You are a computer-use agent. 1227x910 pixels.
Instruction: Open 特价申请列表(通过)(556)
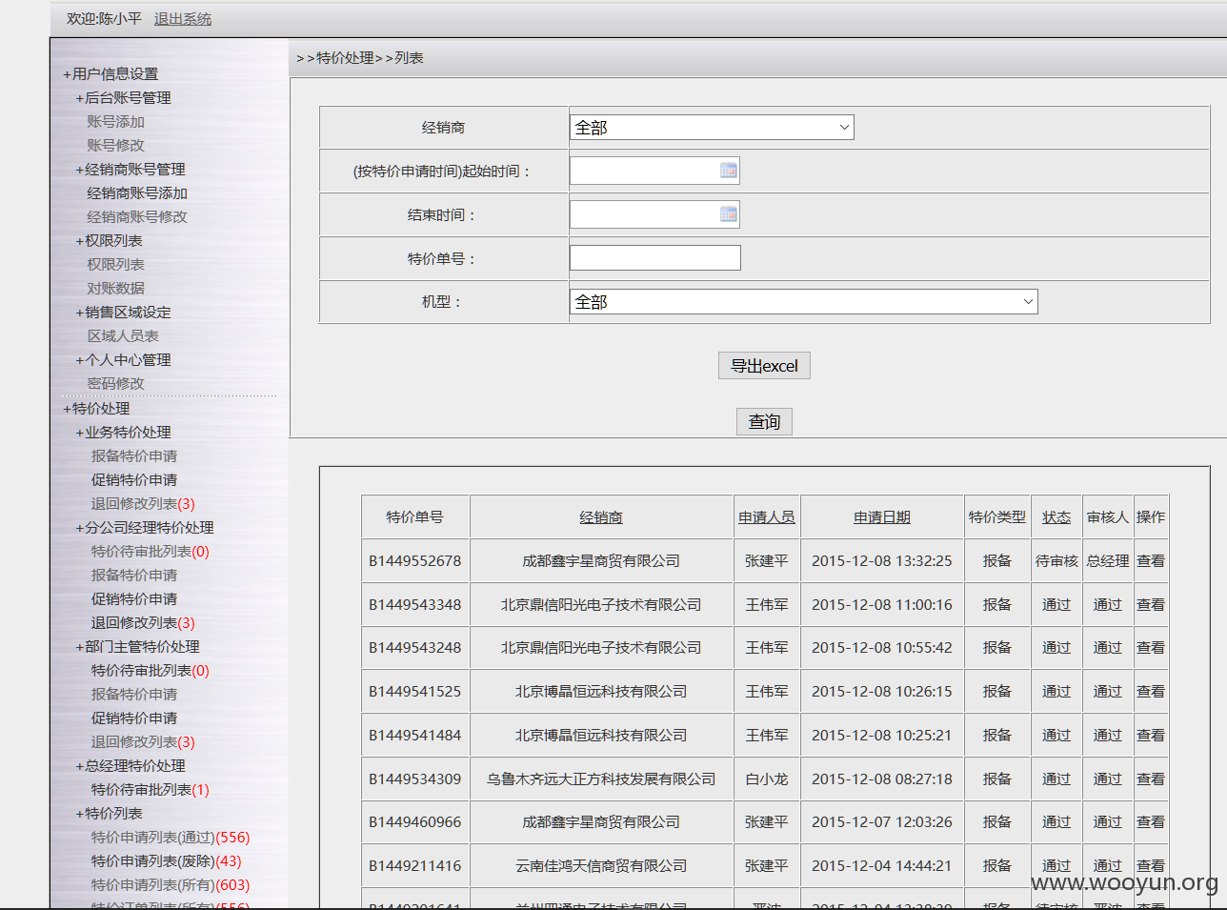[x=171, y=837]
